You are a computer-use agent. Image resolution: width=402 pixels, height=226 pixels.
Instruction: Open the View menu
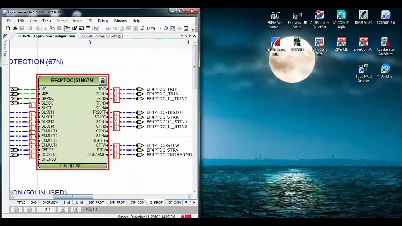[x=33, y=21]
